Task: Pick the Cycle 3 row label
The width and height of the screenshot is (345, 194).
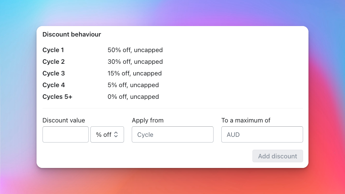Action: pyautogui.click(x=54, y=73)
